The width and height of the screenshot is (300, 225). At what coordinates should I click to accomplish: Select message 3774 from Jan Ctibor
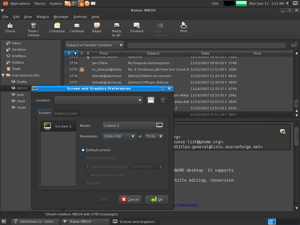click(x=178, y=63)
